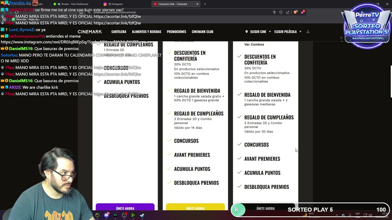Click 'Regalo de Cumpleaños' in yellow plan
Screen dimensions: 392x220
[199, 113]
